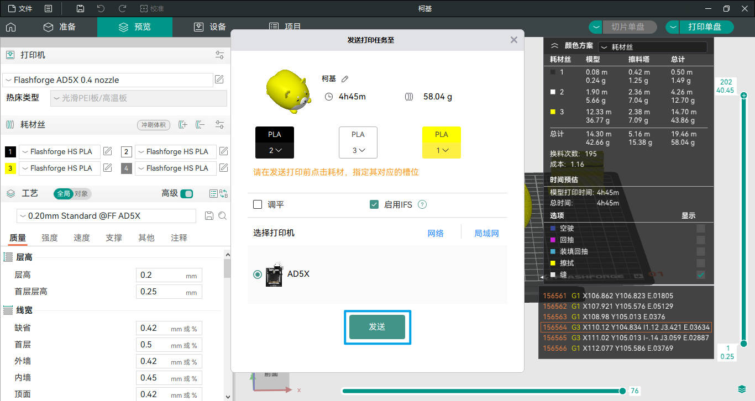The height and width of the screenshot is (401, 755).
Task: Click the settings panel scrollbar thumb
Action: pos(227,268)
